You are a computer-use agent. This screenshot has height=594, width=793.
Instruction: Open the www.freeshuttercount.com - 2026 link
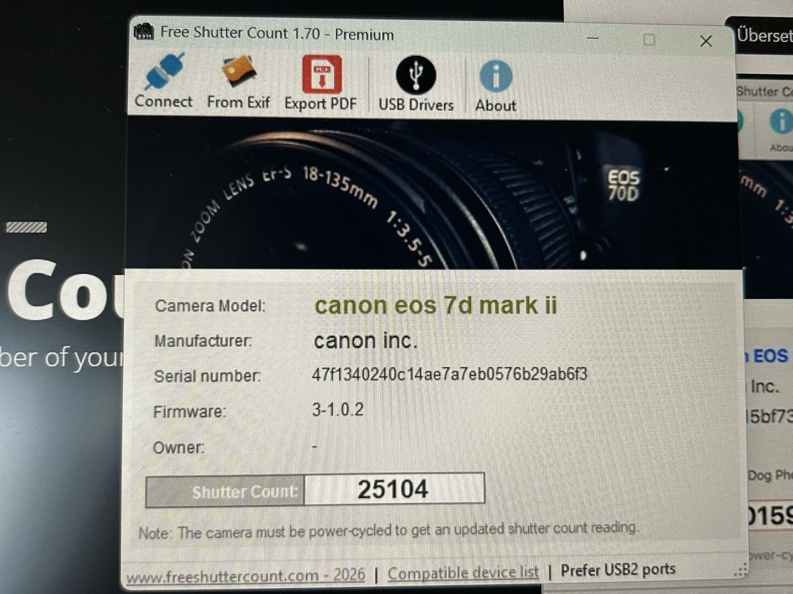point(245,575)
